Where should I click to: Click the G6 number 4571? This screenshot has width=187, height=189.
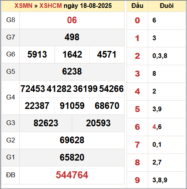tap(107, 54)
